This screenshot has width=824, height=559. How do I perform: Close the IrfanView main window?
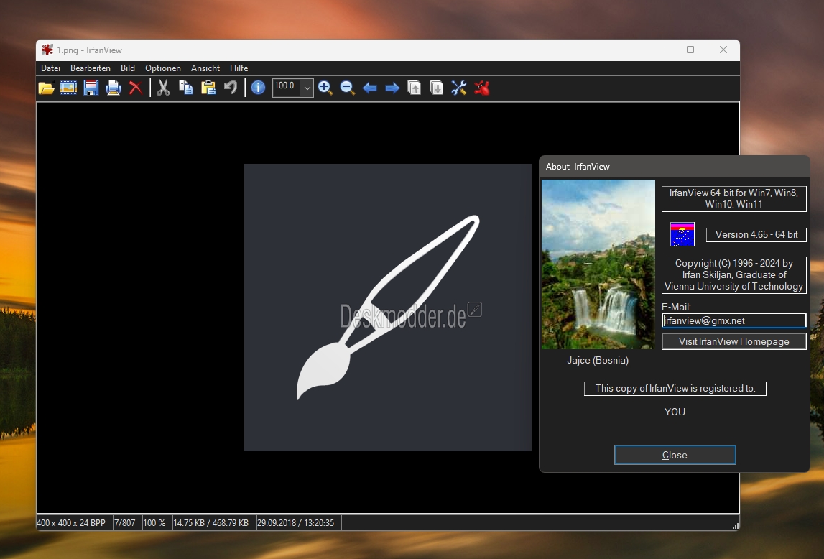(723, 50)
